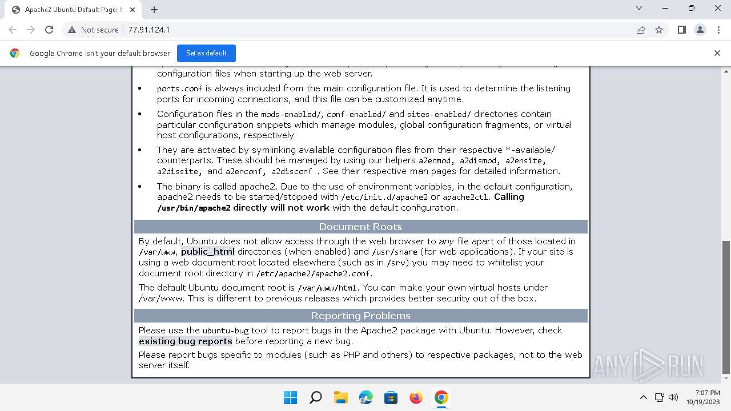Share this page via share icon
731x411 pixels.
[x=641, y=30]
